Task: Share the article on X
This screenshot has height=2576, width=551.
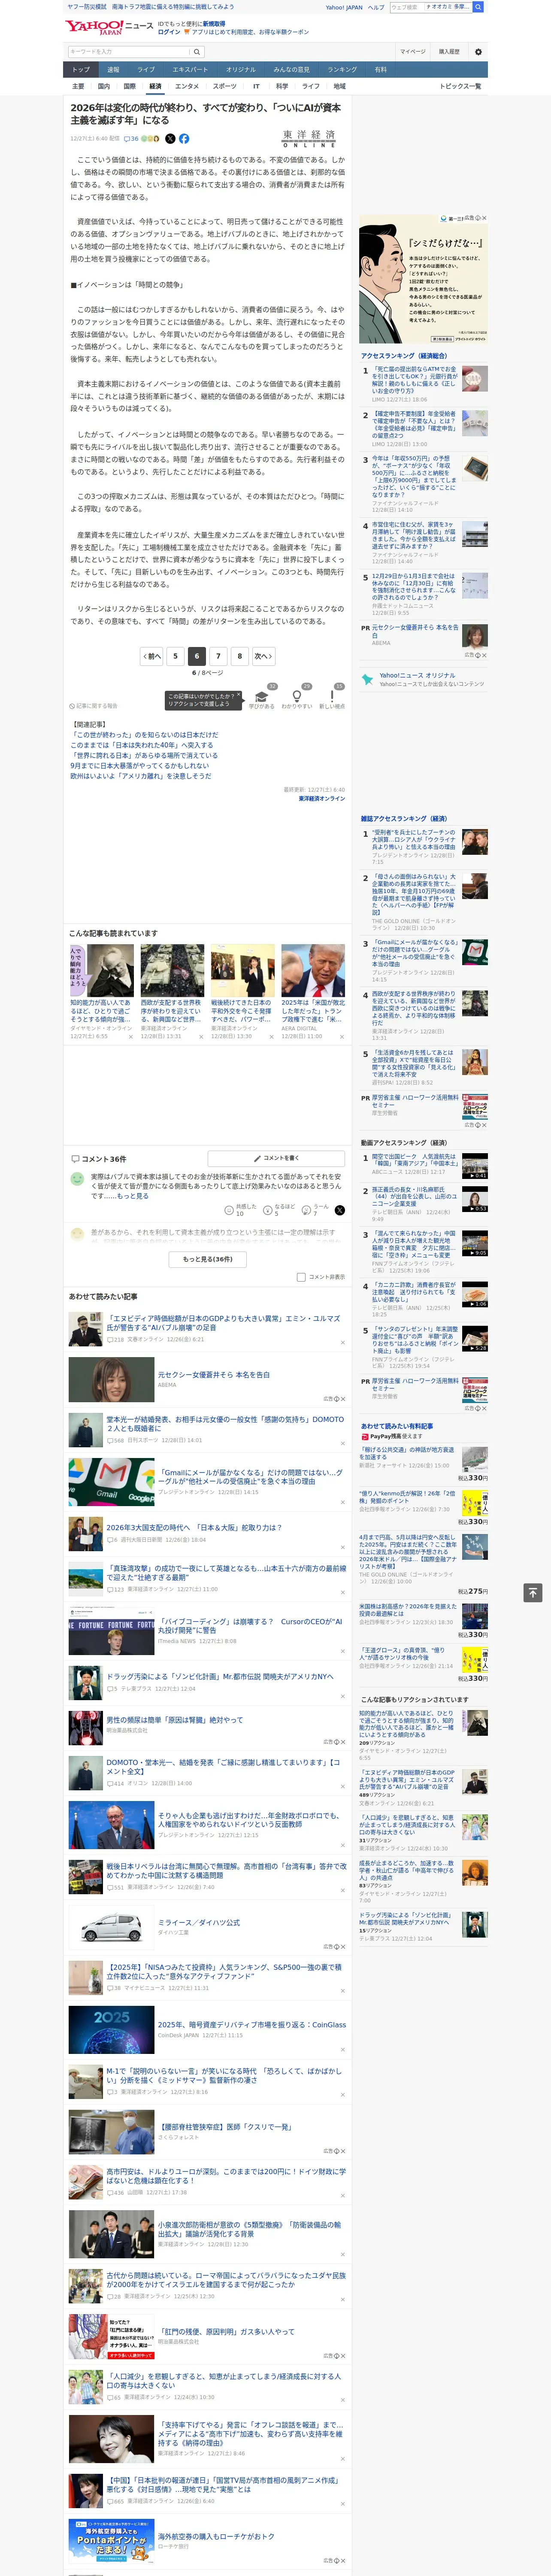Action: click(170, 139)
